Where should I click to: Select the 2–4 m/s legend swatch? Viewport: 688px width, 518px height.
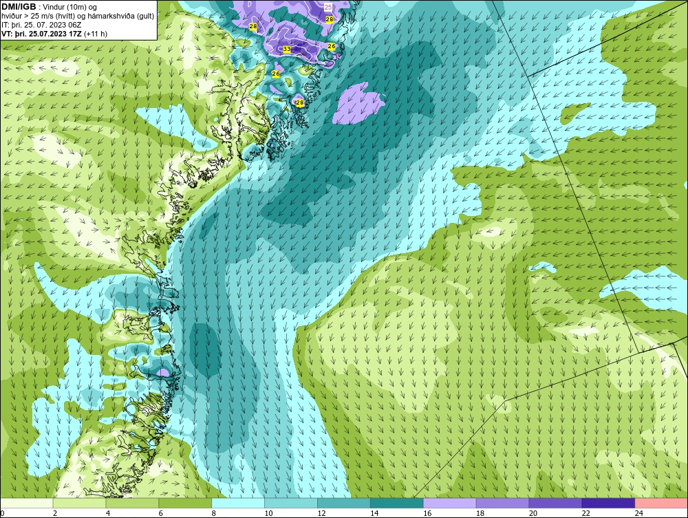tap(79, 503)
